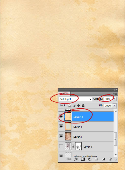Open the Layers panel options menu
Image resolution: width=125 pixels, height=170 pixels.
[115, 94]
